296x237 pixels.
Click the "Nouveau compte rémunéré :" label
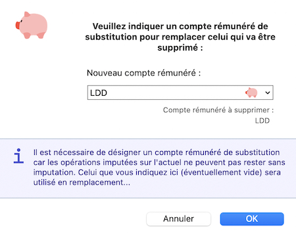click(x=144, y=73)
